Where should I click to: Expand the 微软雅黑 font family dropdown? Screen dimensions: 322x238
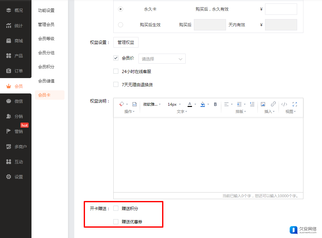click(152, 104)
